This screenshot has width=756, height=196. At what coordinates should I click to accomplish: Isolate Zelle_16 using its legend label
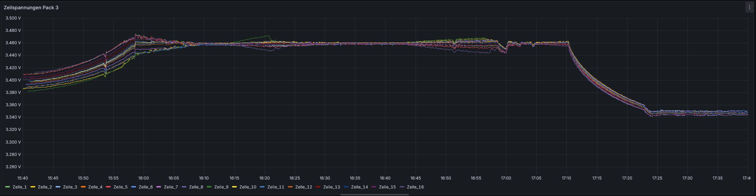tap(415, 187)
